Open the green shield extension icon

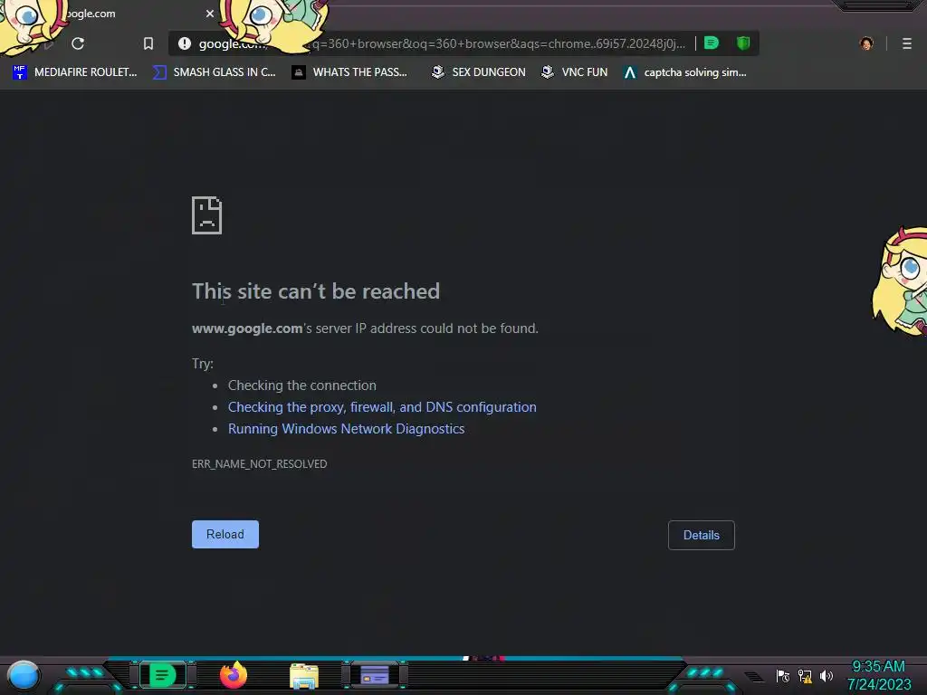(x=743, y=43)
